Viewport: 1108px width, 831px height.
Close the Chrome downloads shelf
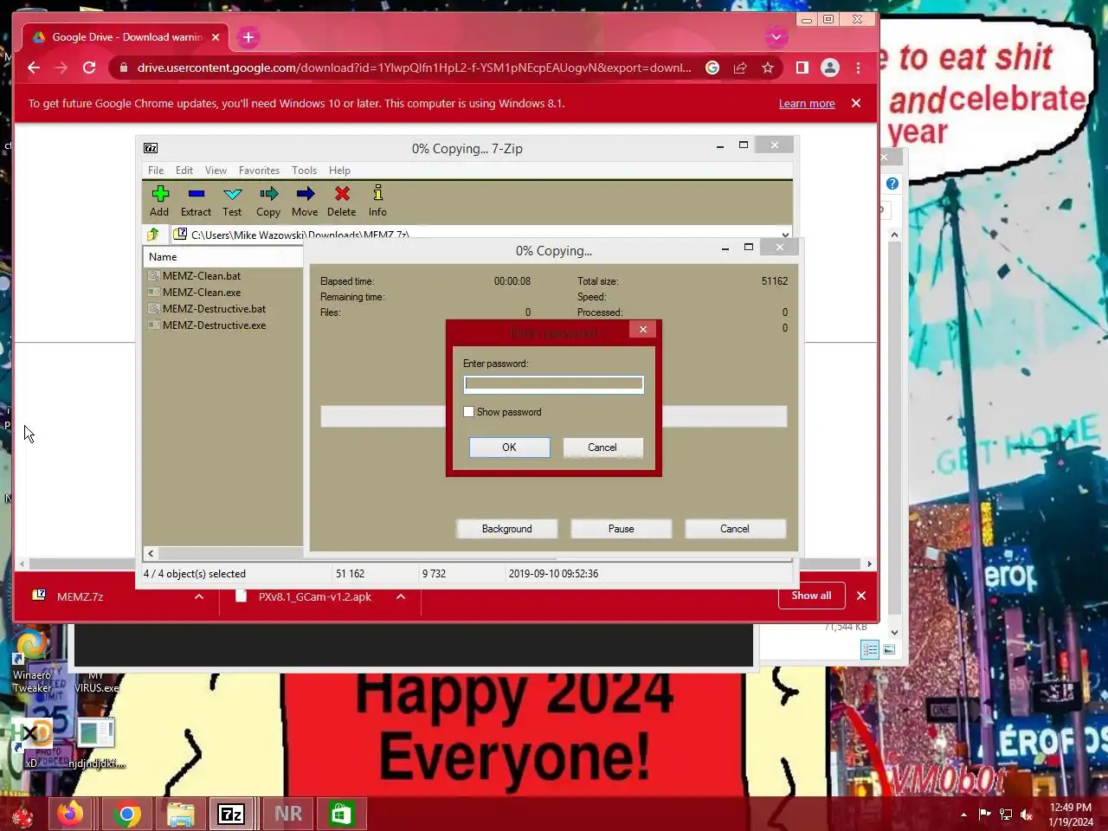[861, 596]
